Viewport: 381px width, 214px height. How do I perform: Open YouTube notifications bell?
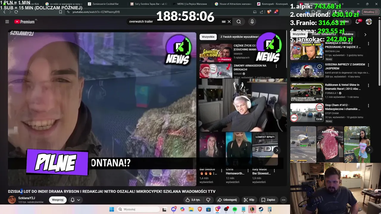(x=357, y=21)
